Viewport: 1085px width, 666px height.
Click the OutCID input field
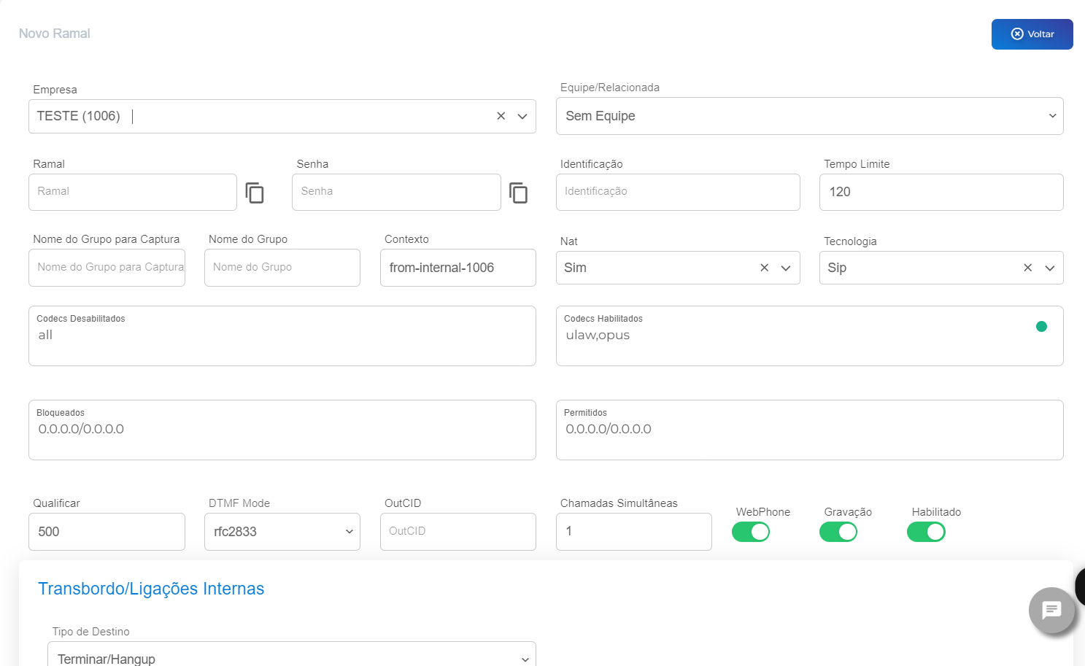click(x=458, y=532)
